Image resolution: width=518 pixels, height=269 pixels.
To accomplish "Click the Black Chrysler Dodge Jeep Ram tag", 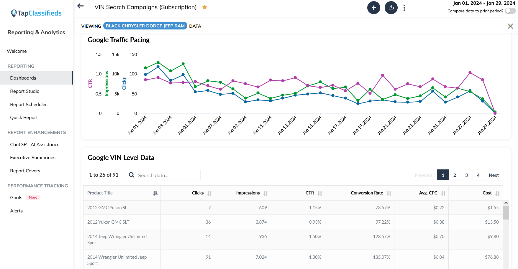I will [145, 26].
